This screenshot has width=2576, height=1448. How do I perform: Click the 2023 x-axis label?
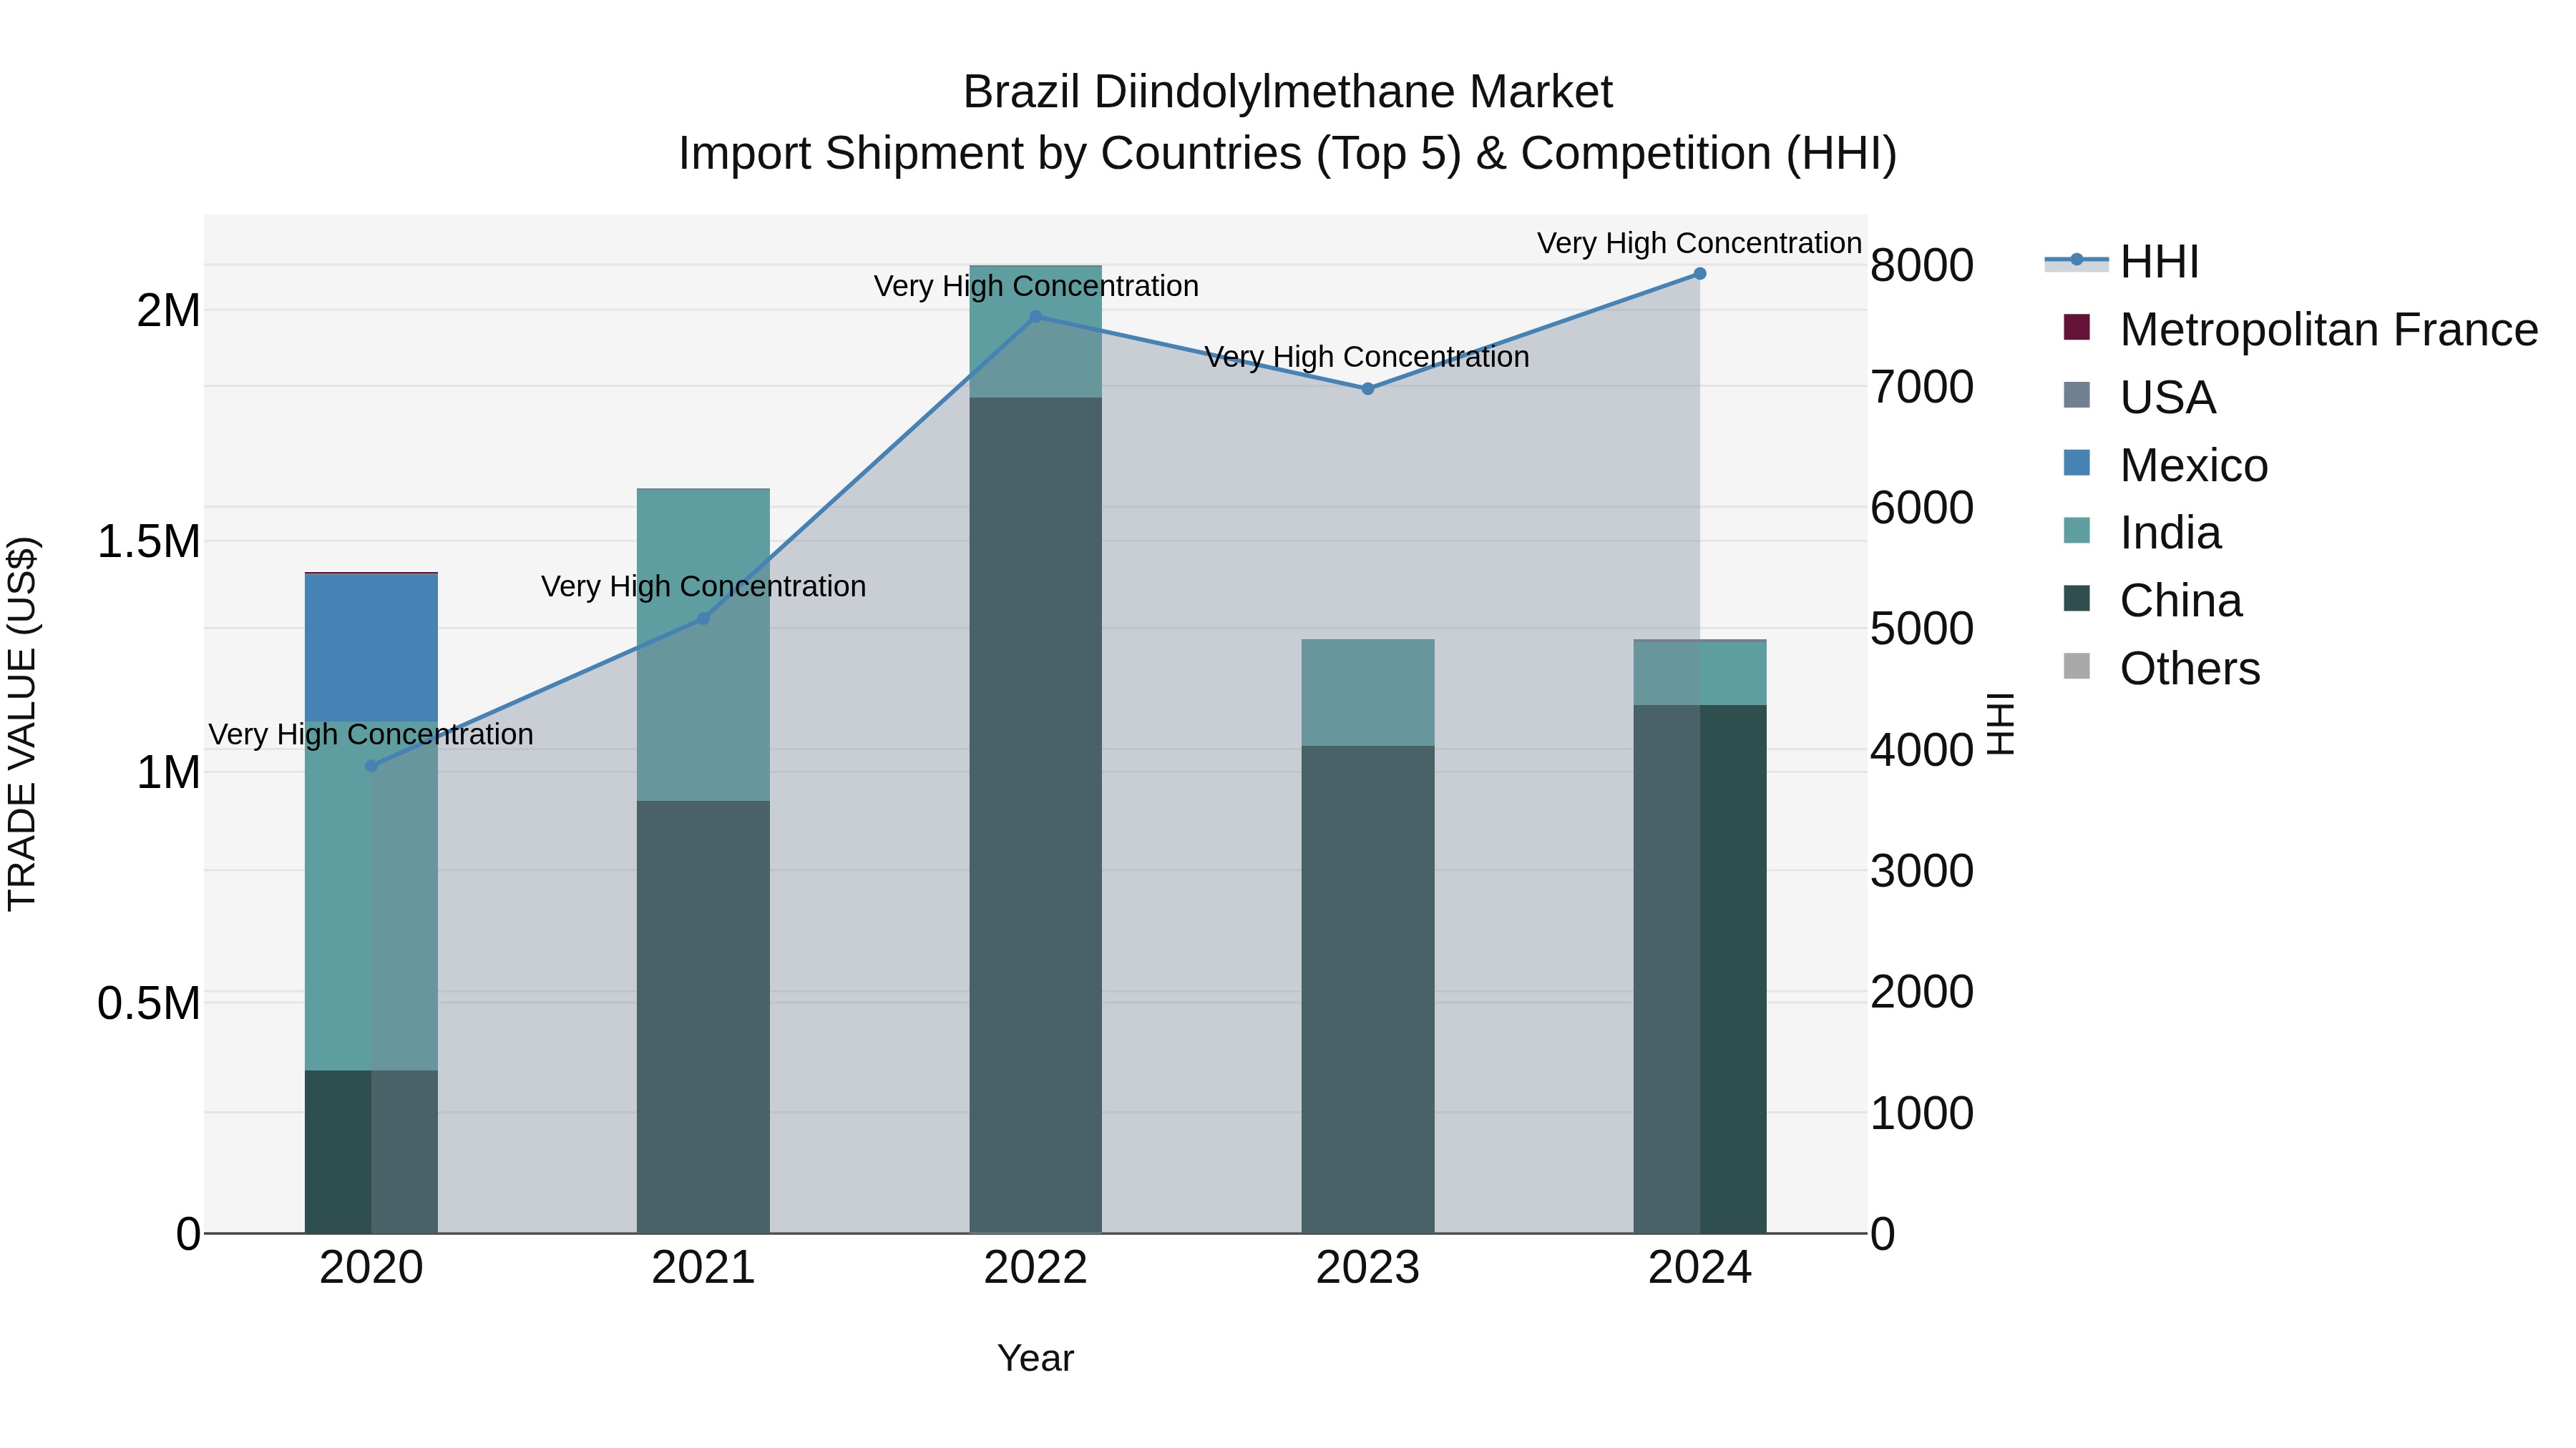pyautogui.click(x=1368, y=1268)
